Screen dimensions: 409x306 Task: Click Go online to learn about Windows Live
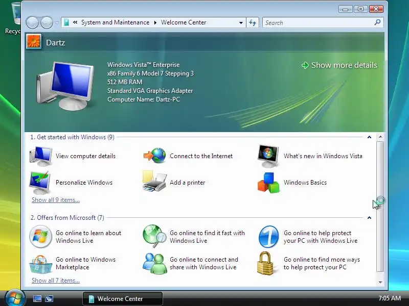coord(88,237)
